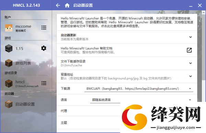Image resolution: width=206 pixels, height=133 pixels.
Task: Open external help document link icon
Action: tap(189, 50)
